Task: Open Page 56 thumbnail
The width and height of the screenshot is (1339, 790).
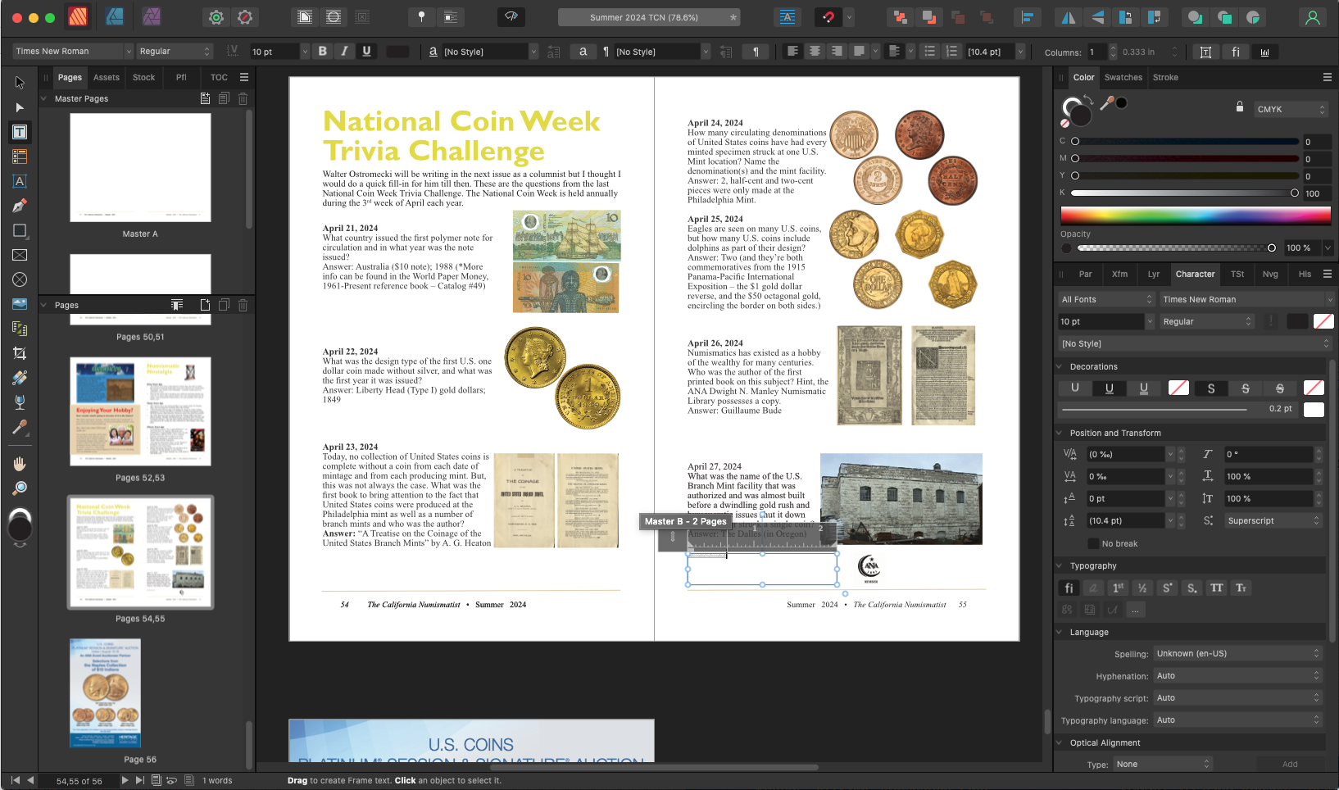Action: pos(105,693)
